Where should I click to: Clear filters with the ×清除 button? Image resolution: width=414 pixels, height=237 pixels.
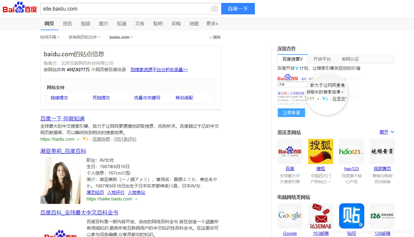coord(215,37)
